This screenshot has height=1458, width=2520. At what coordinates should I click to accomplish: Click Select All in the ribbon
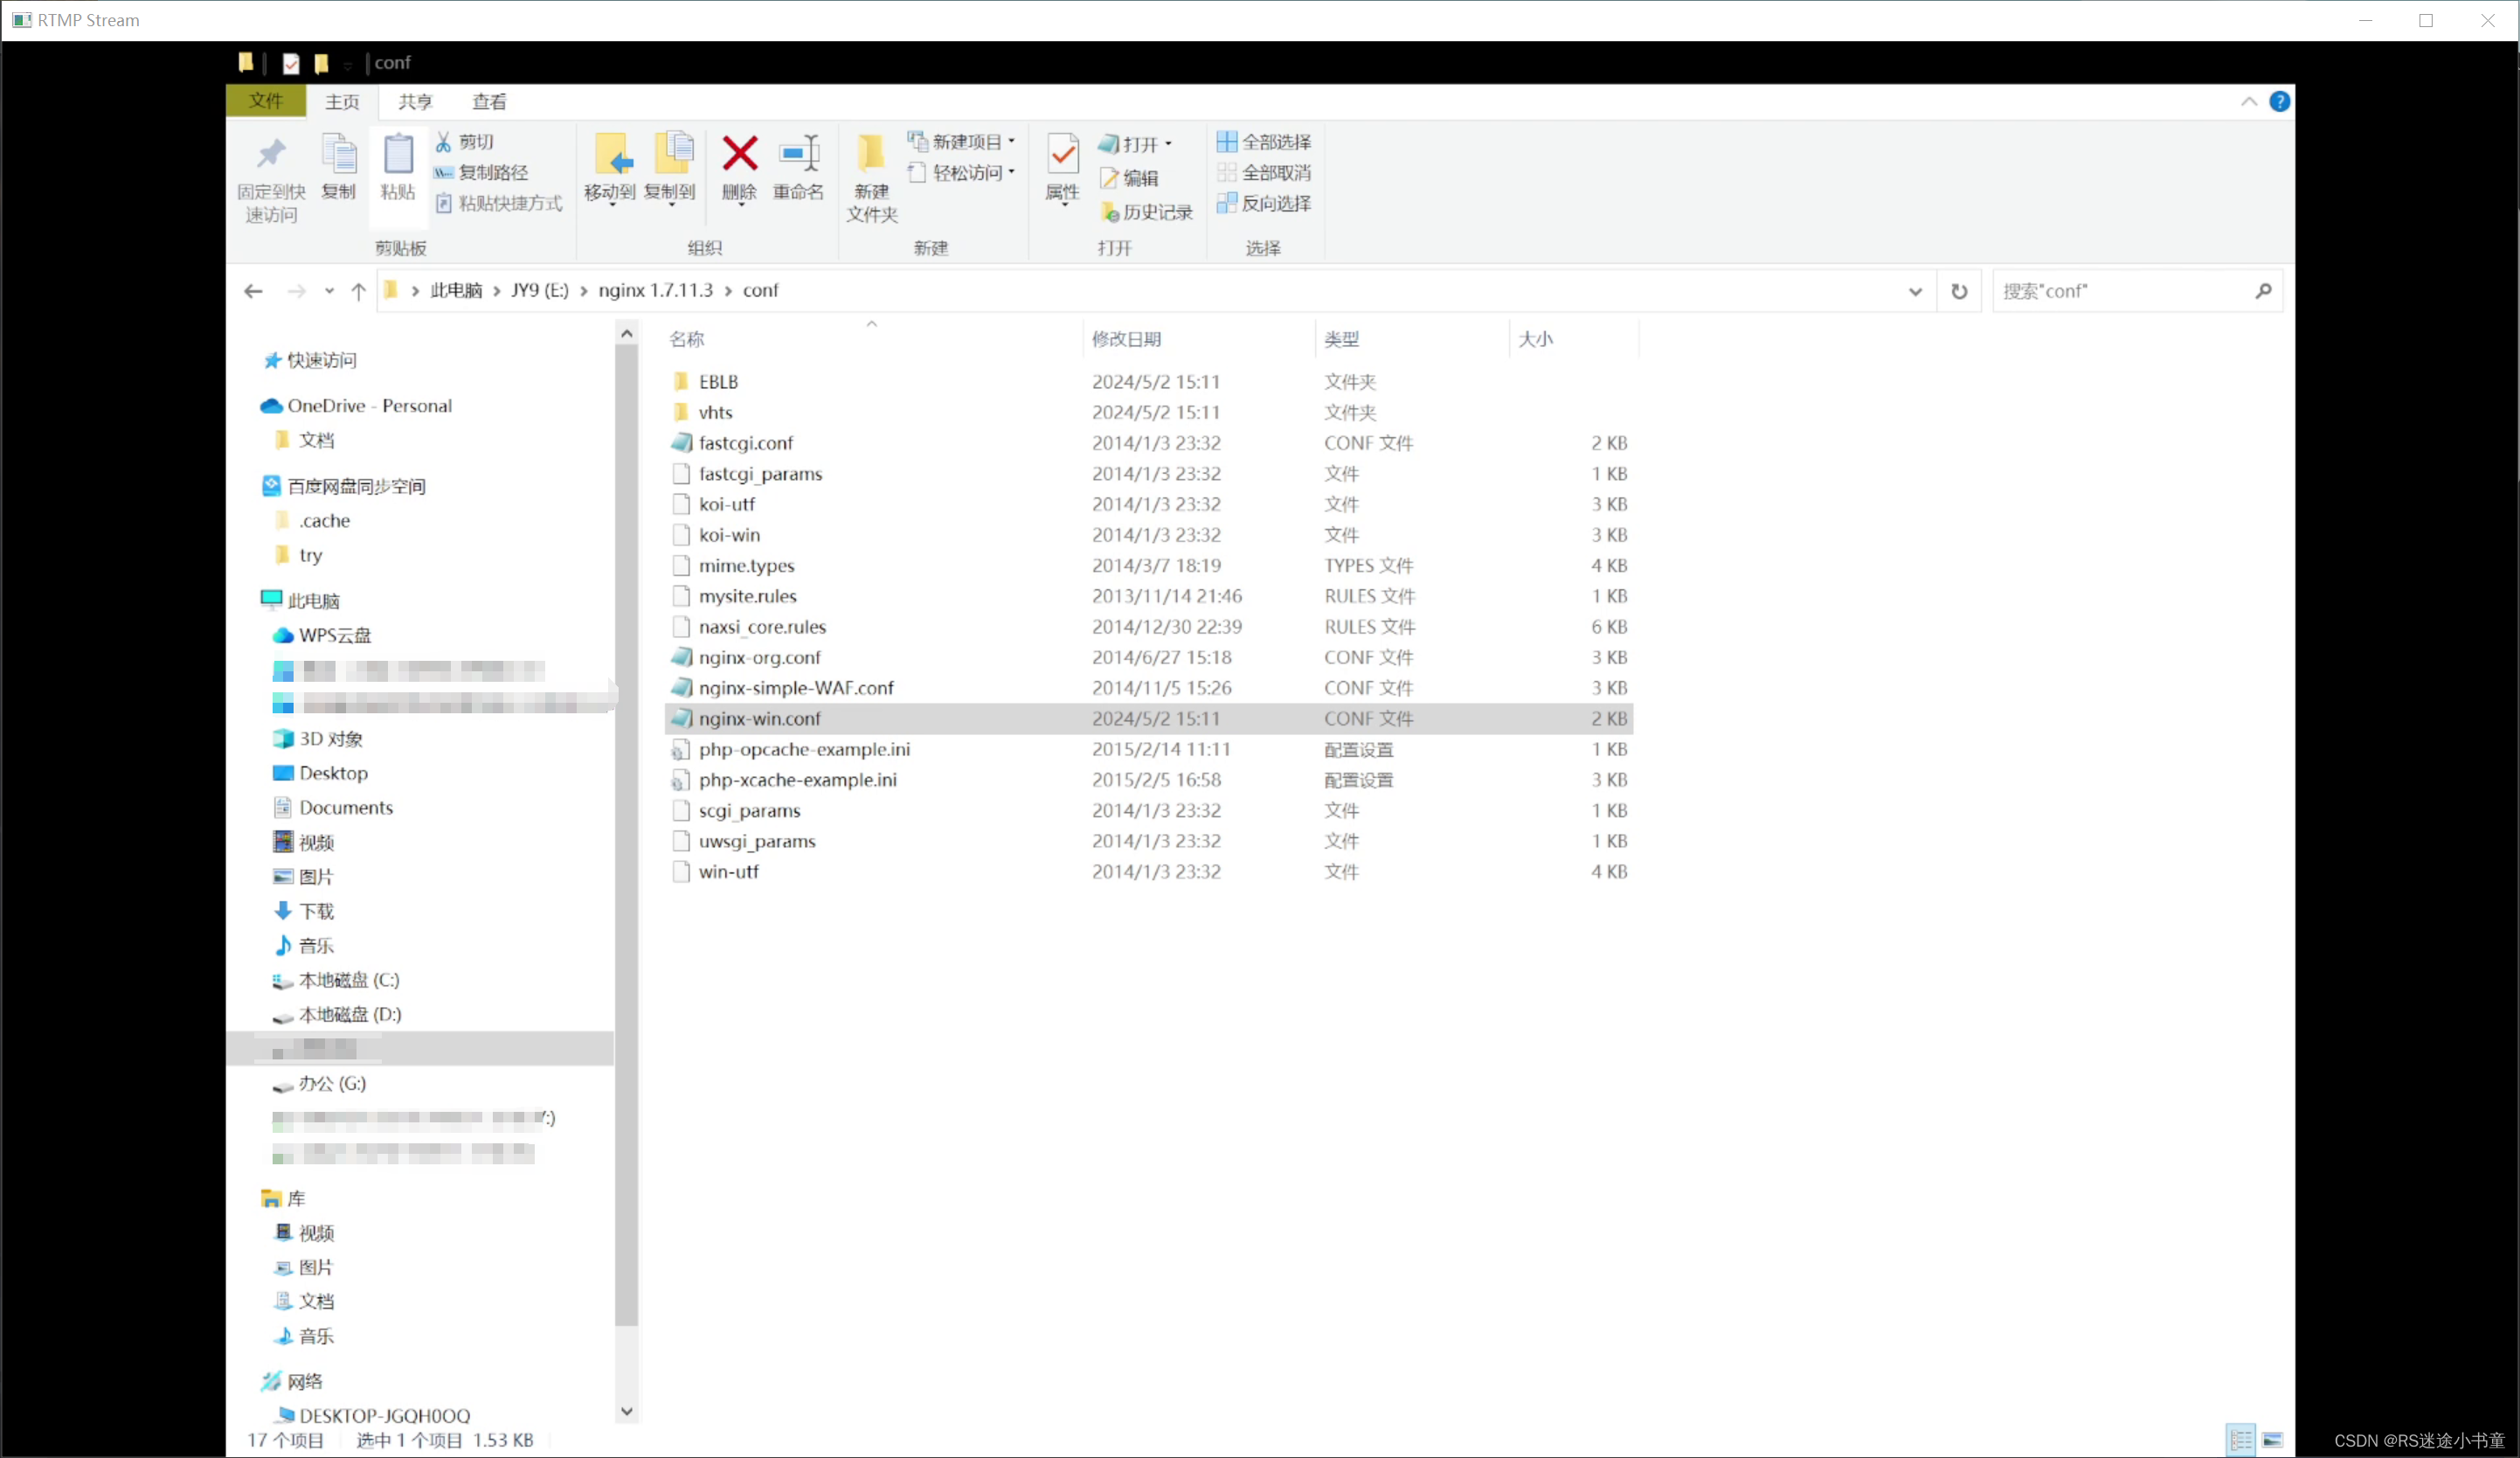coord(1264,142)
